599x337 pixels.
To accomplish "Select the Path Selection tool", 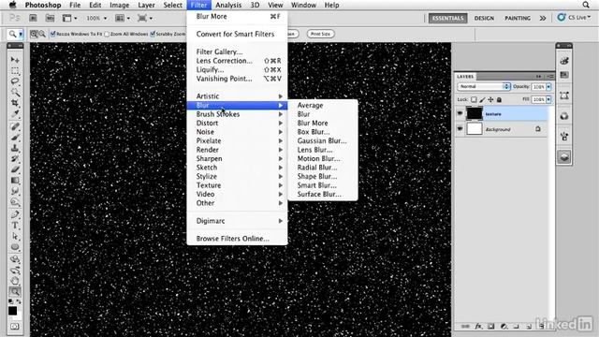I will [x=15, y=236].
